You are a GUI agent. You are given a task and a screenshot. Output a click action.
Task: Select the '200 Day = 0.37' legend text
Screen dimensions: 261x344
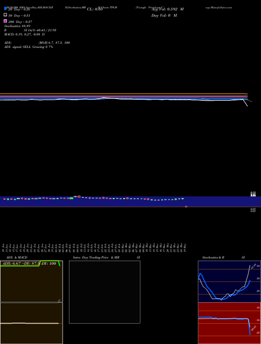[x=20, y=22]
